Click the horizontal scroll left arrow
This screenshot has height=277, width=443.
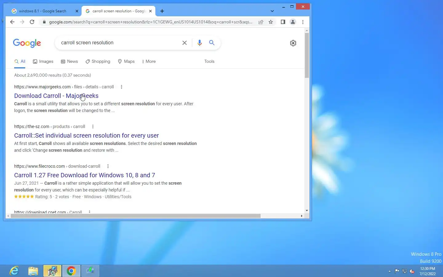[8, 216]
